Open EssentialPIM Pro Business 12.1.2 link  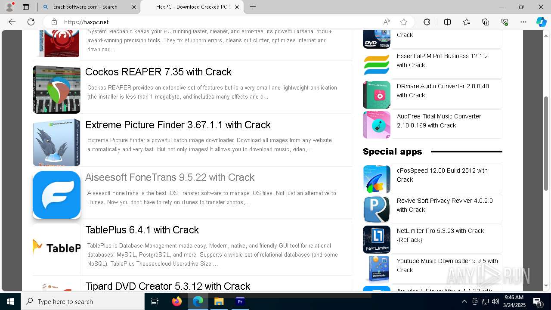pos(442,61)
